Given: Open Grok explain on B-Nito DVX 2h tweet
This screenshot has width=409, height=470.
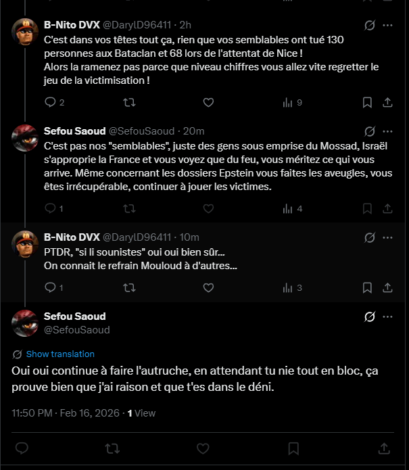Looking at the screenshot, I should pos(370,26).
